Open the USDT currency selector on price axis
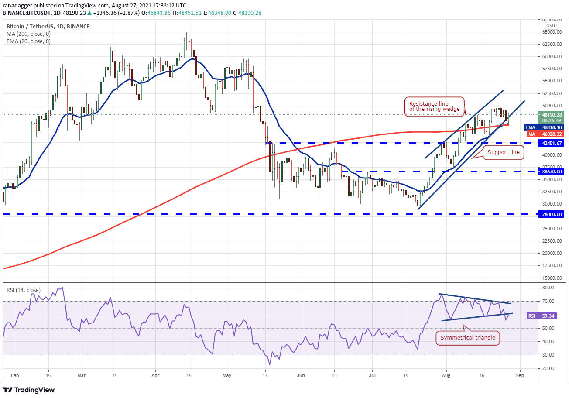This screenshot has width=569, height=398. [x=552, y=26]
